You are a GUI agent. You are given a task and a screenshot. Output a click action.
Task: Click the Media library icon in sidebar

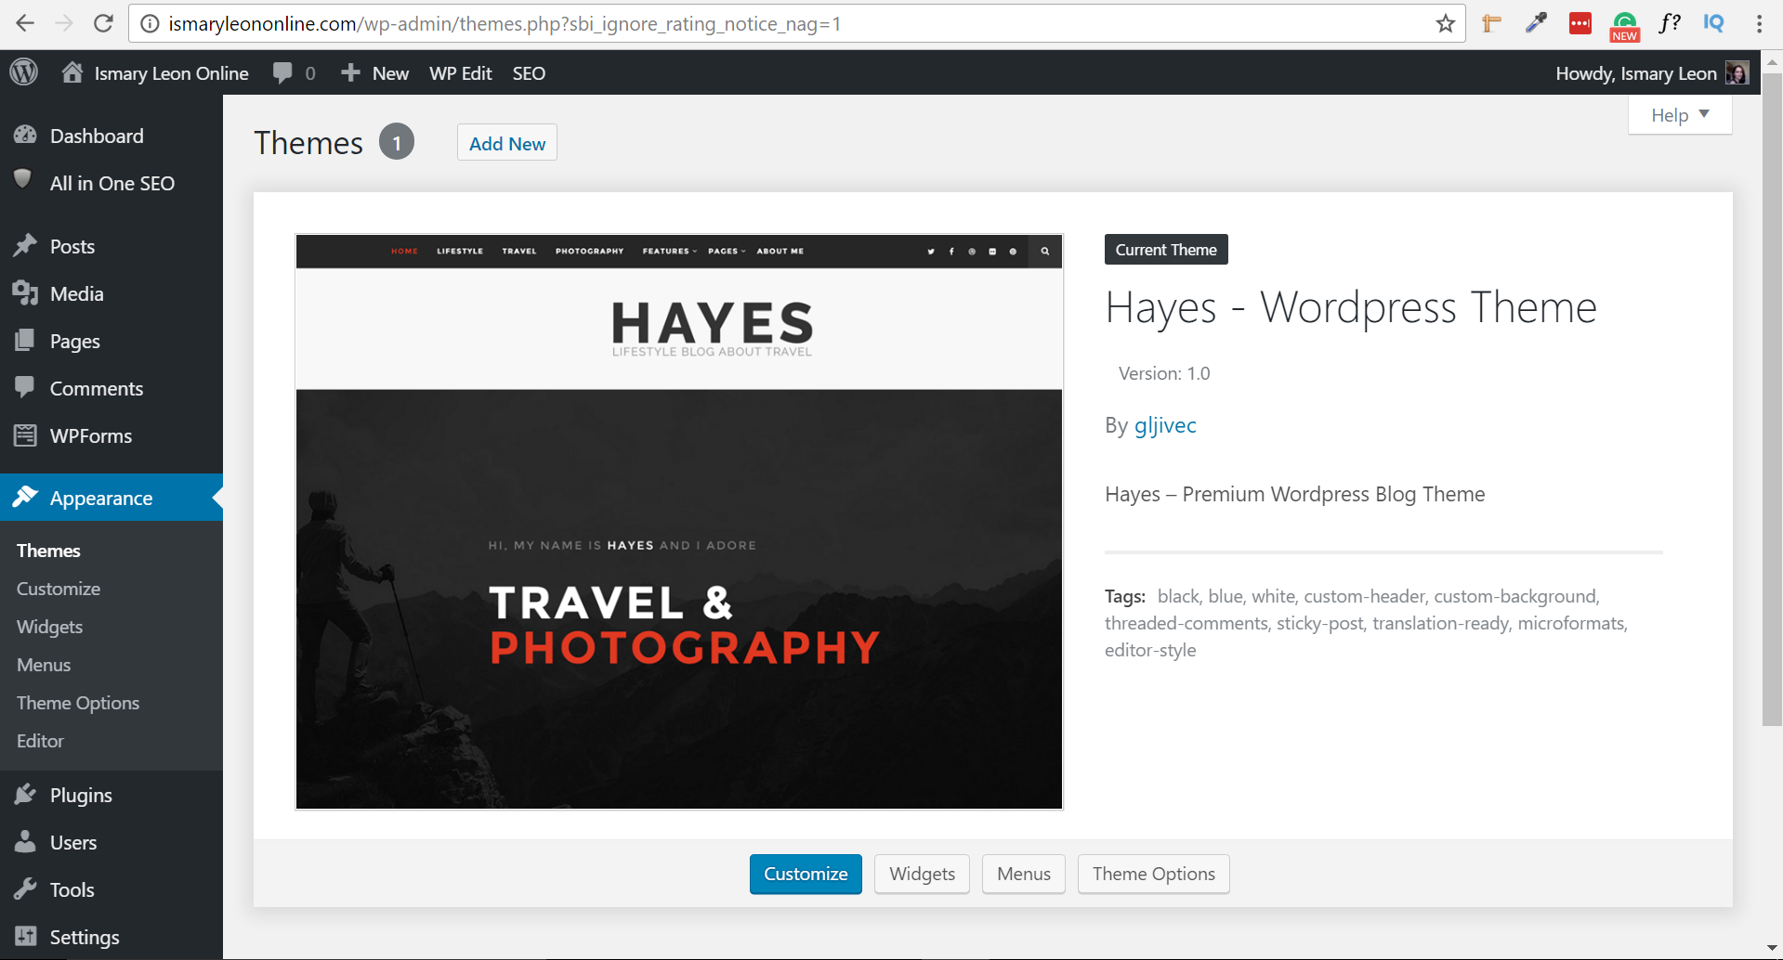(x=25, y=292)
